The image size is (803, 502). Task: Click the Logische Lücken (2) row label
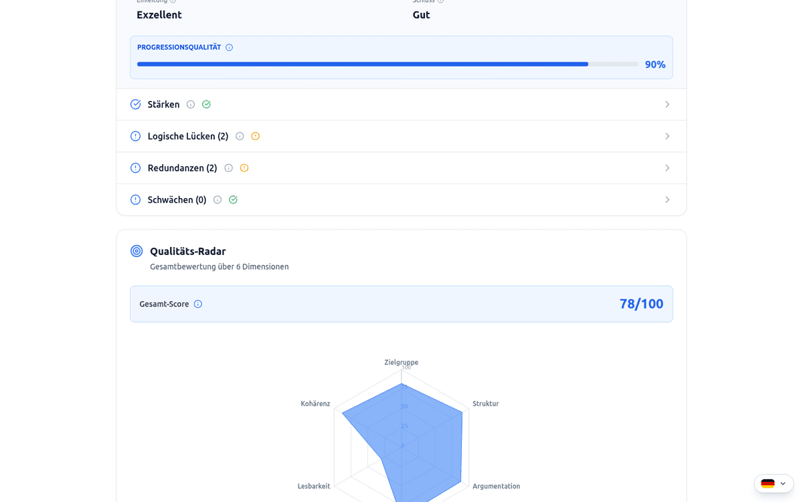pyautogui.click(x=187, y=137)
